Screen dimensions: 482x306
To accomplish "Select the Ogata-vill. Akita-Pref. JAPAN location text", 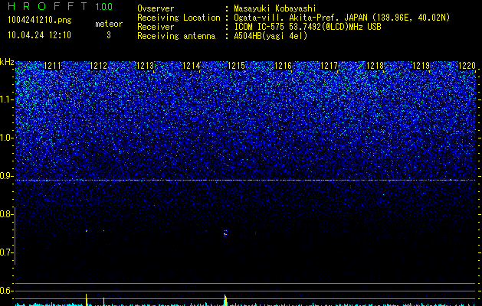I will (x=342, y=18).
